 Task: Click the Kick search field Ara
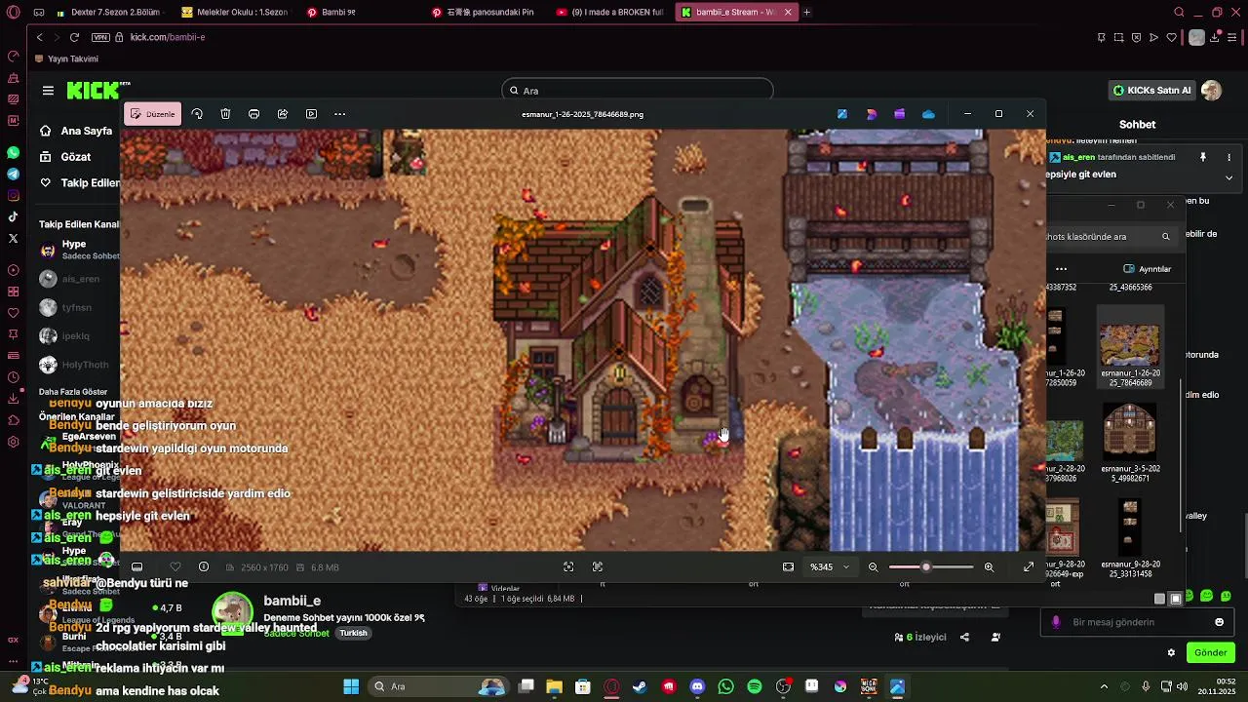pyautogui.click(x=638, y=91)
